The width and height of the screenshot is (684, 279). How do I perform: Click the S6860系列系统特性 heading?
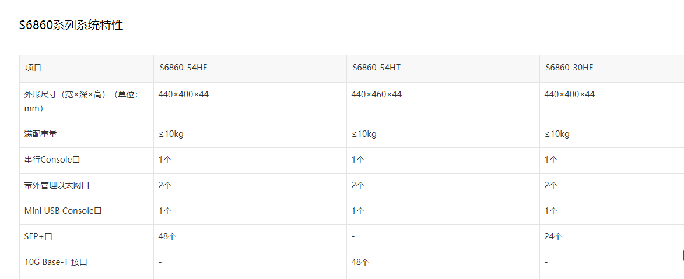click(x=71, y=26)
